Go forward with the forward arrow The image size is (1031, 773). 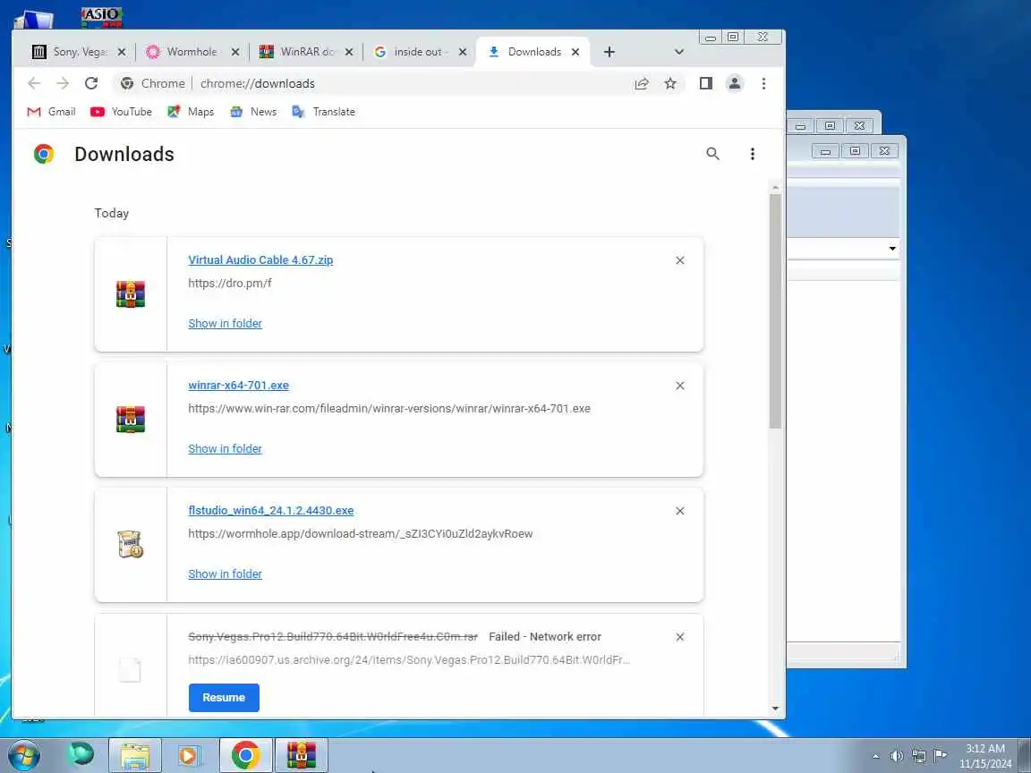tap(63, 83)
